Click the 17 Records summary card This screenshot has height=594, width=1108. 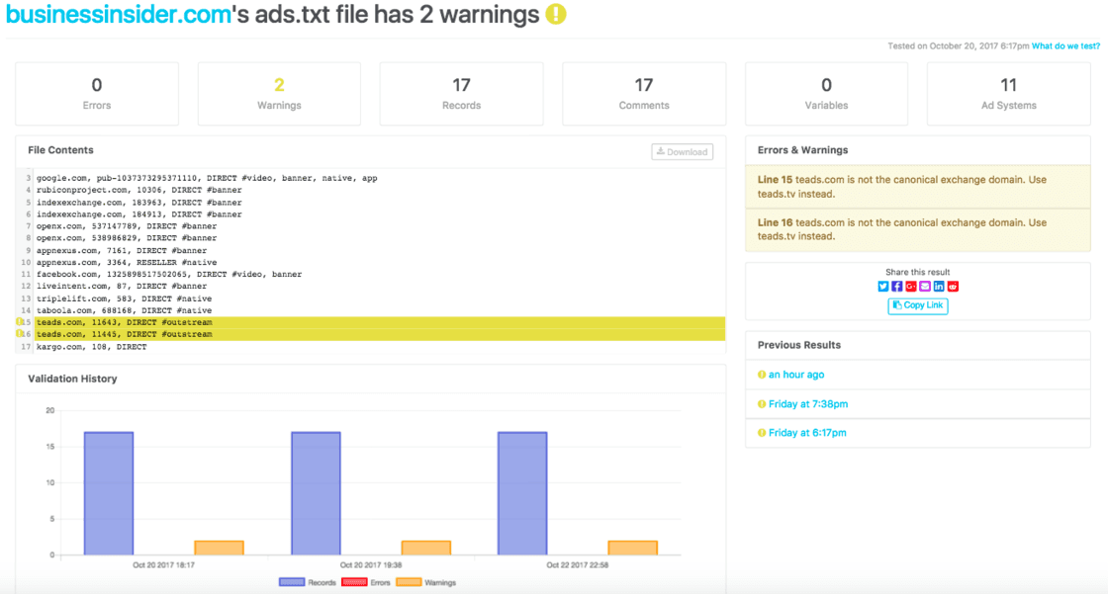(x=461, y=94)
